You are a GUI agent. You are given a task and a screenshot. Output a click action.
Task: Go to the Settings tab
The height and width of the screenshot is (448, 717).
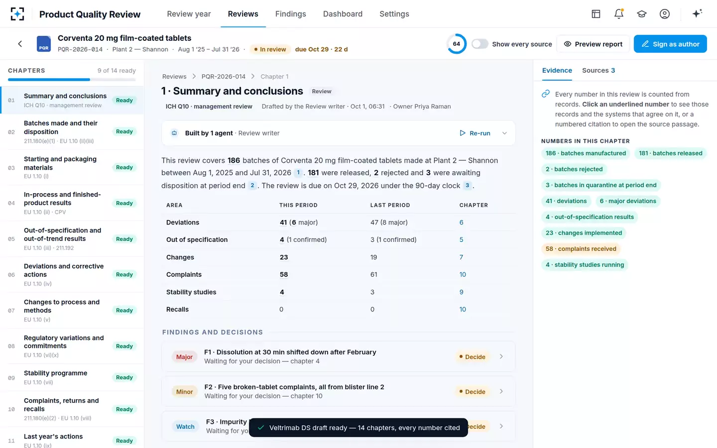[394, 14]
